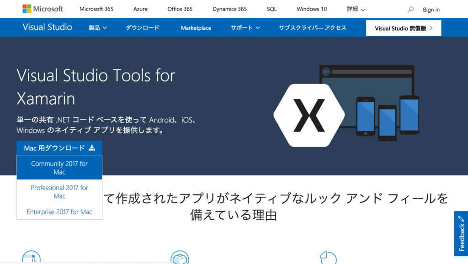Open the ダウンロード page
Viewport: 468px width, 264px height.
coord(143,28)
